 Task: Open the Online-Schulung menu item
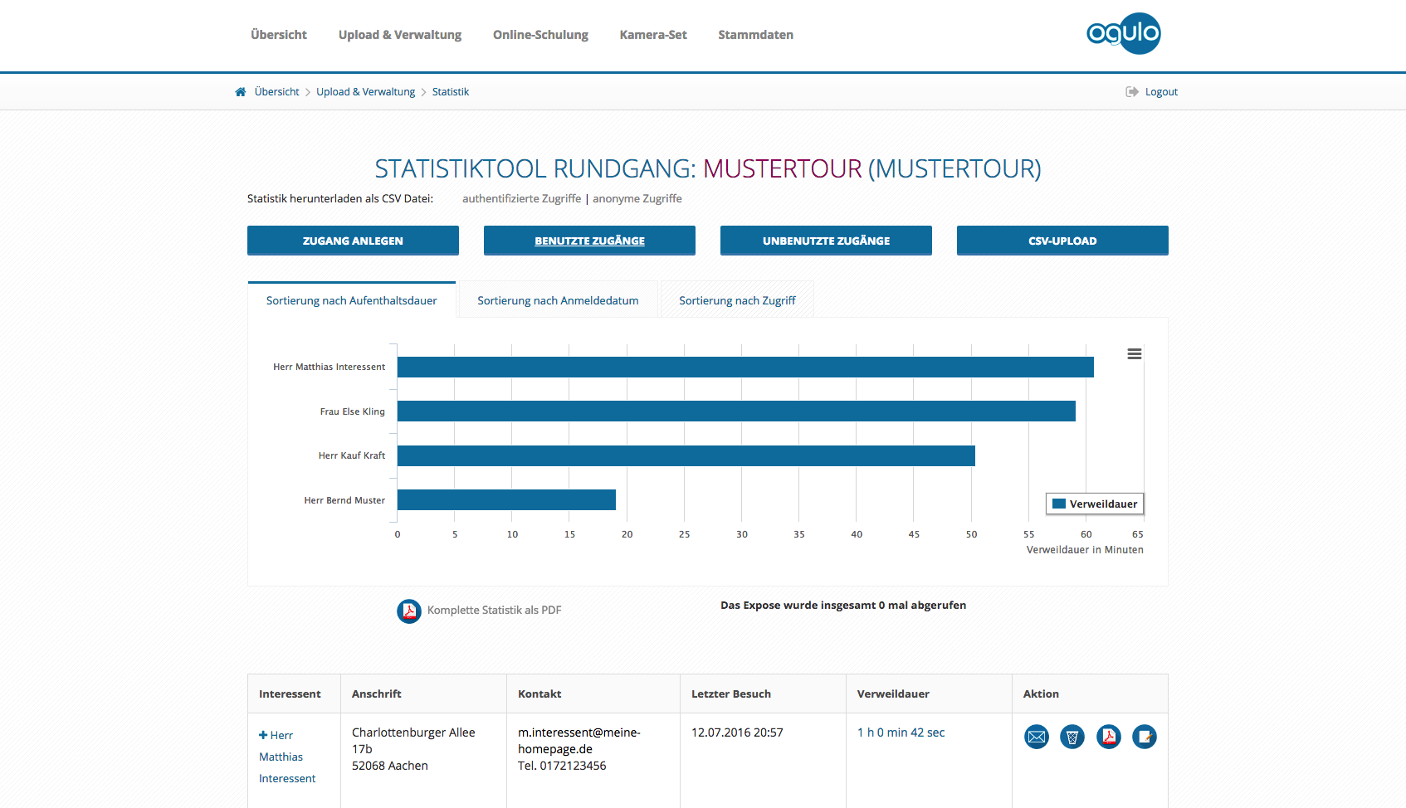tap(540, 35)
